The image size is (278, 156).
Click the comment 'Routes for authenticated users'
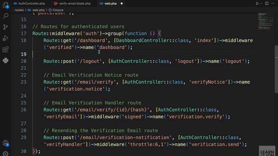point(78,26)
